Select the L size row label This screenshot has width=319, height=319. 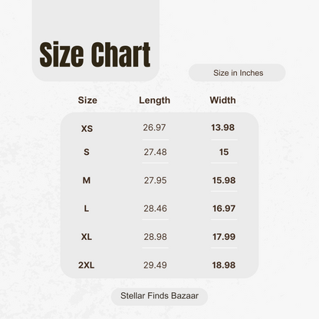click(87, 209)
